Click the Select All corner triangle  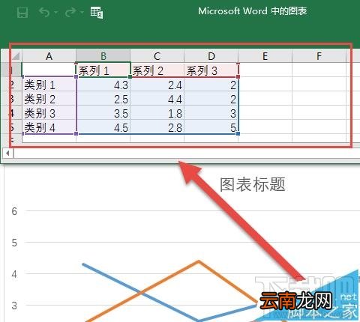pyautogui.click(x=16, y=56)
